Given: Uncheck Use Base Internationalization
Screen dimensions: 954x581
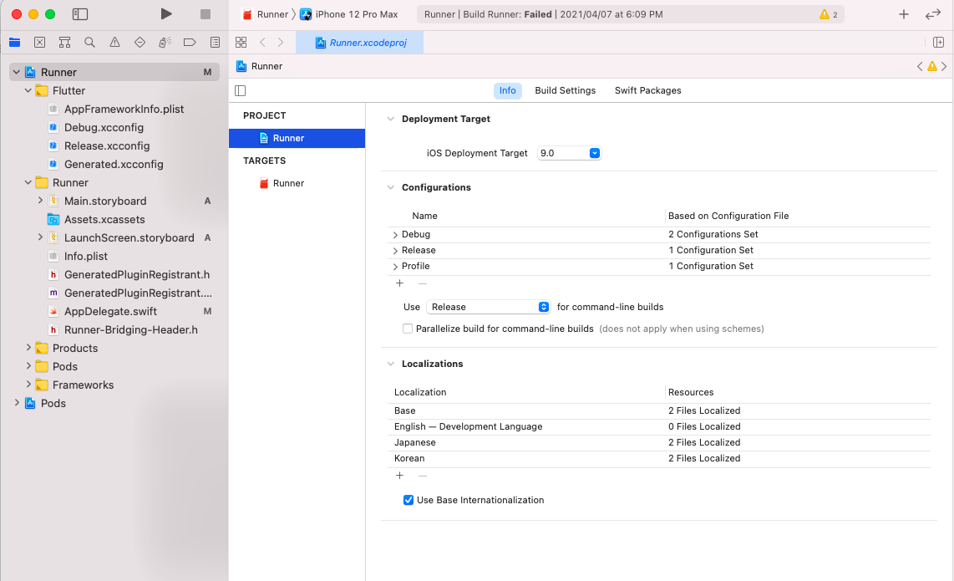Looking at the screenshot, I should (408, 500).
